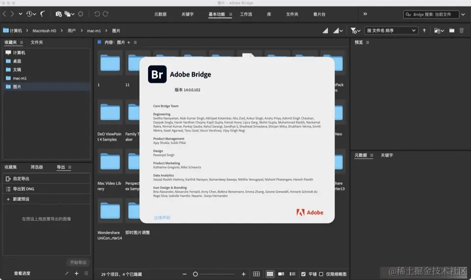This screenshot has height=280, width=471.
Task: Open the 导出 panel menu icon
Action: 69,167
